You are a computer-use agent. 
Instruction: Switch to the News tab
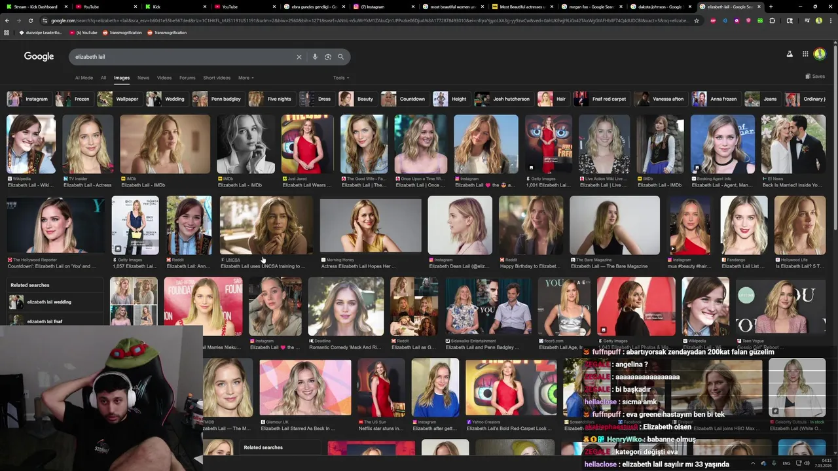click(143, 78)
